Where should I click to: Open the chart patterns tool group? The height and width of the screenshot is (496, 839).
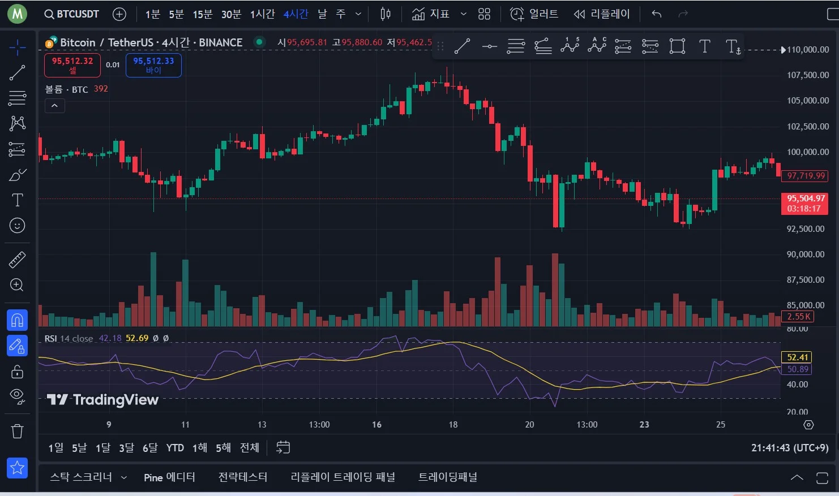point(18,123)
